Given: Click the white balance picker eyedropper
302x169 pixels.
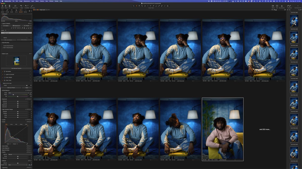Looking at the screenshot, I should (31, 93).
